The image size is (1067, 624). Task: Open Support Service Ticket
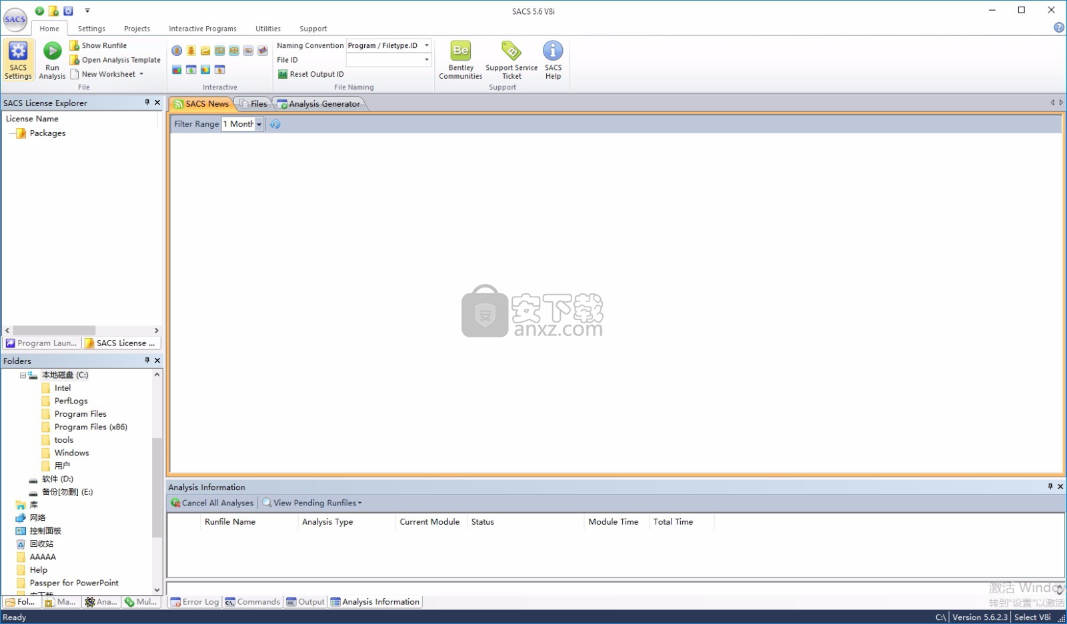pyautogui.click(x=511, y=60)
